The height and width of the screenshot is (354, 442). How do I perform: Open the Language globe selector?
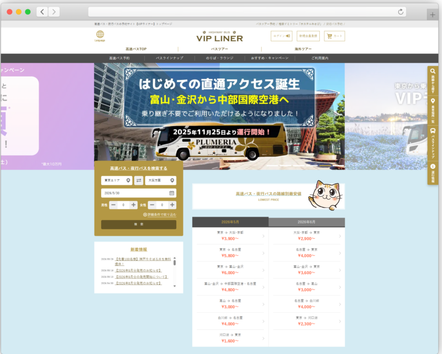tap(100, 36)
